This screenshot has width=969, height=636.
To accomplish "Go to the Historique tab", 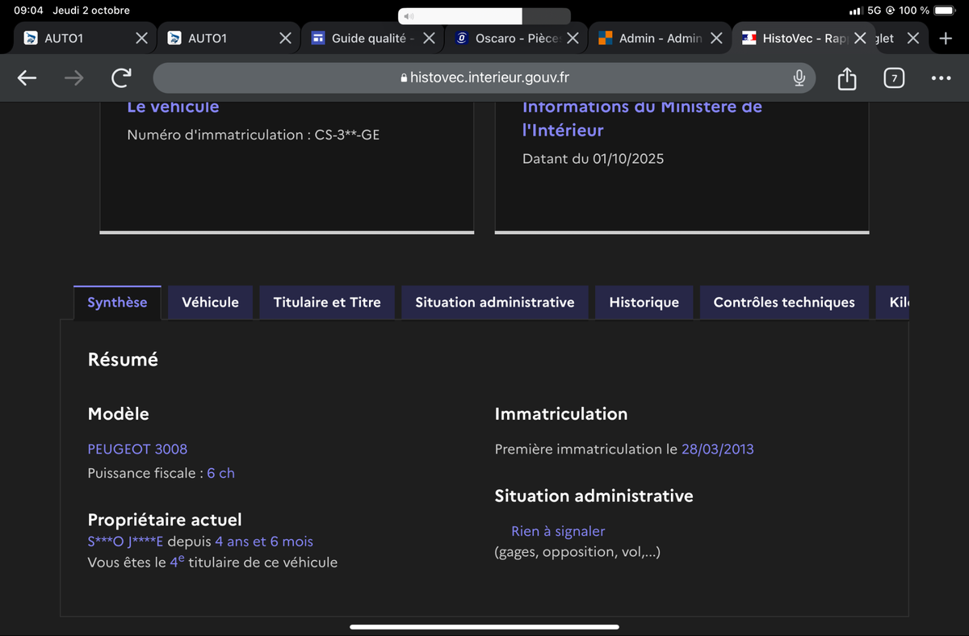I will coord(644,302).
